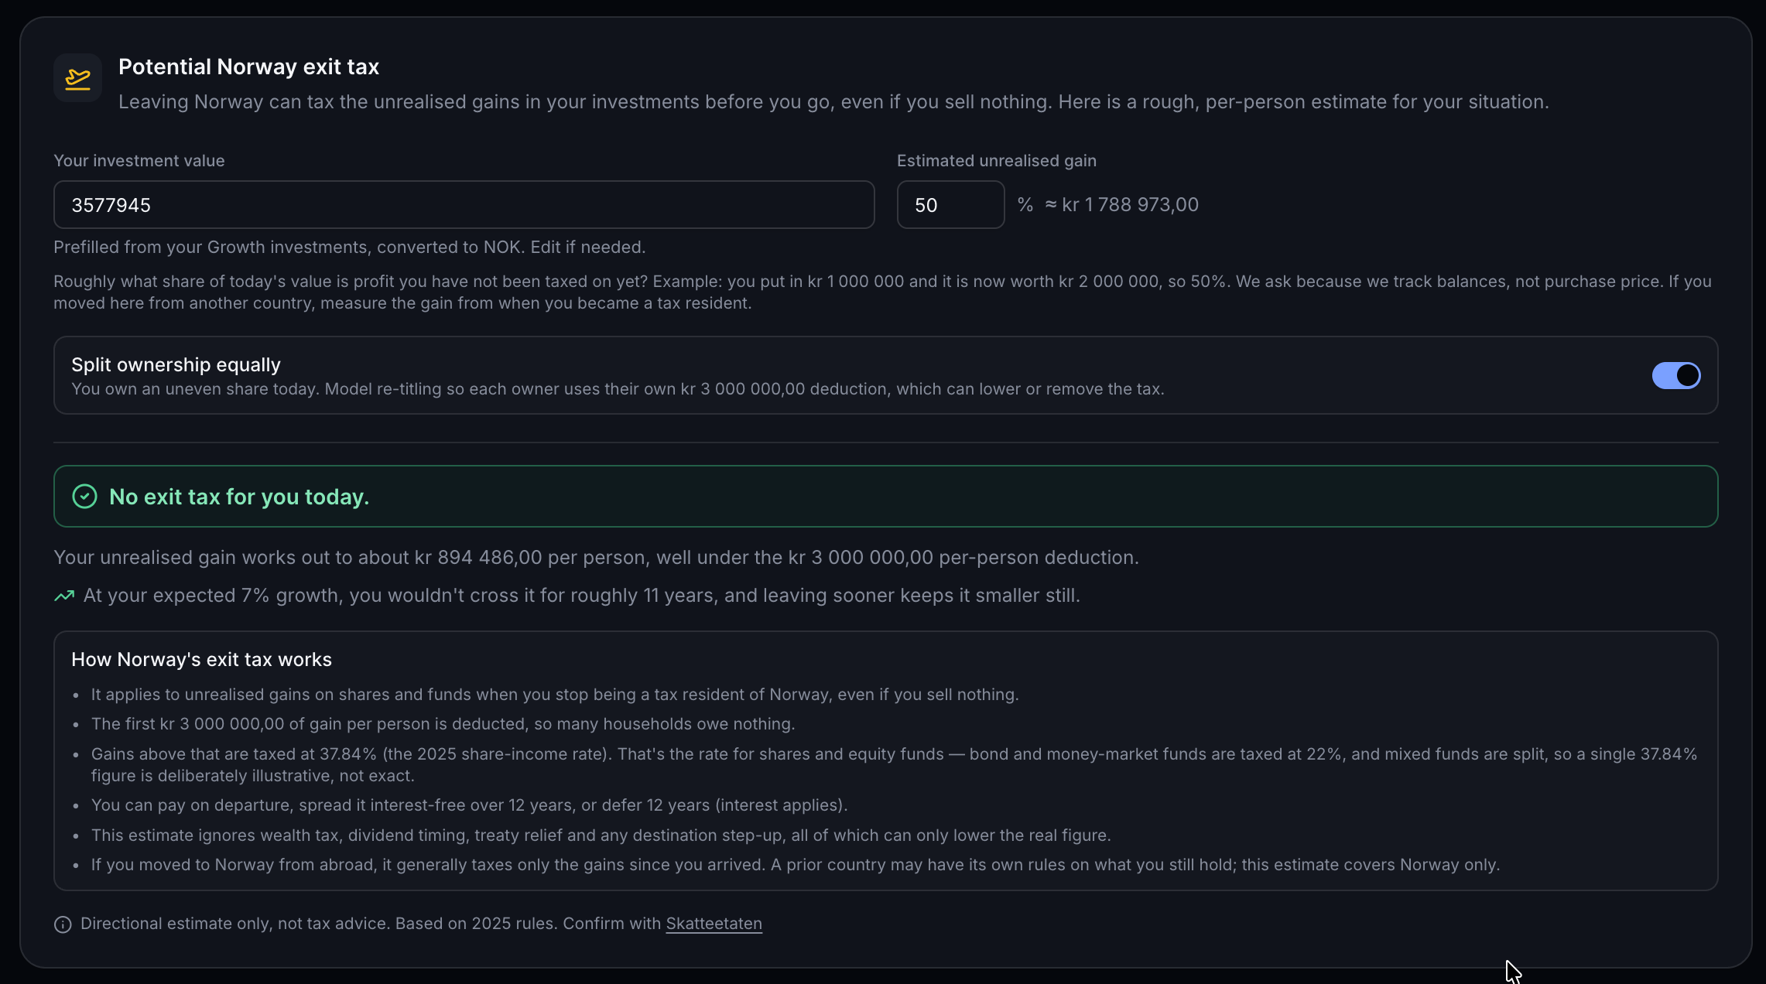
Task: Toggle the Split ownership equally switch
Action: [1675, 376]
